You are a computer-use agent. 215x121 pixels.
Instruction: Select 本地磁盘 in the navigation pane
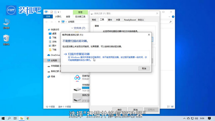[x=54, y=66]
